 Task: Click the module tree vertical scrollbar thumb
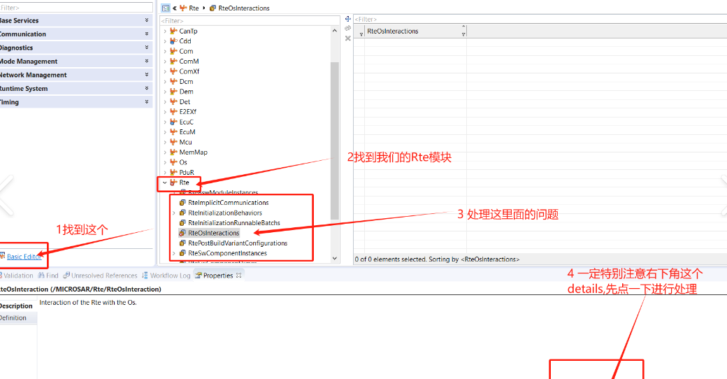pos(335,141)
